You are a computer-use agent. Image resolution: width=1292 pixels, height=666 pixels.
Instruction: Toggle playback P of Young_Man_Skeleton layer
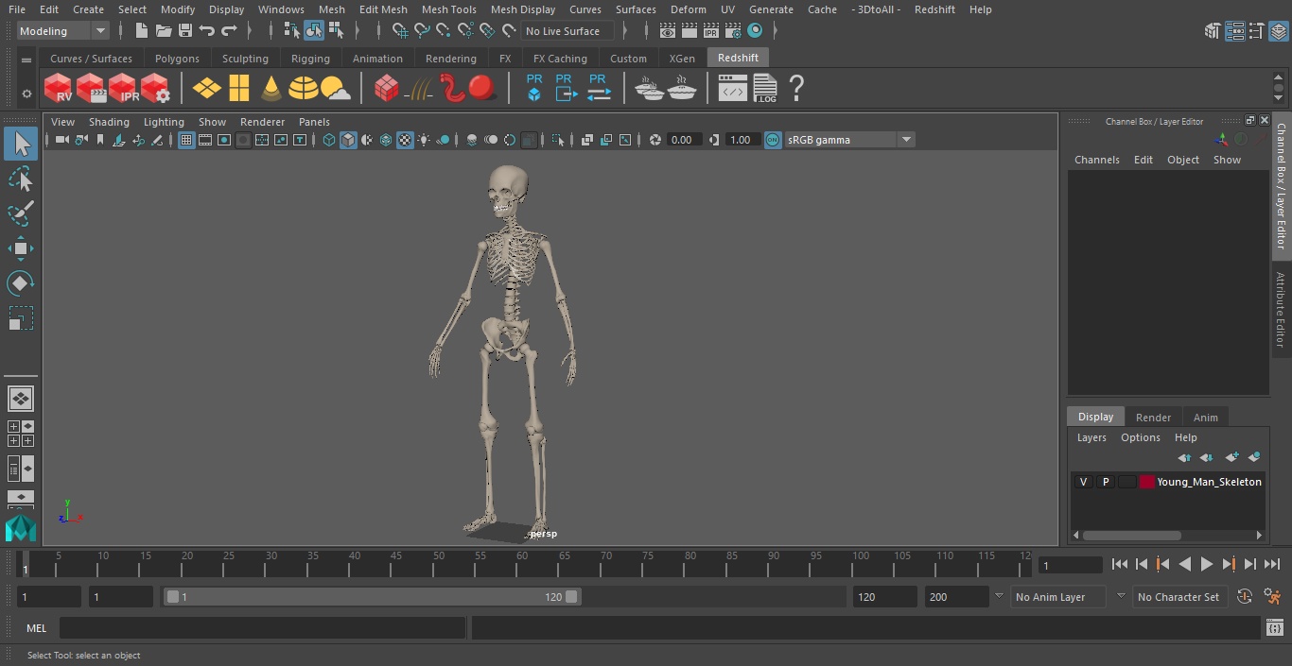pos(1105,482)
